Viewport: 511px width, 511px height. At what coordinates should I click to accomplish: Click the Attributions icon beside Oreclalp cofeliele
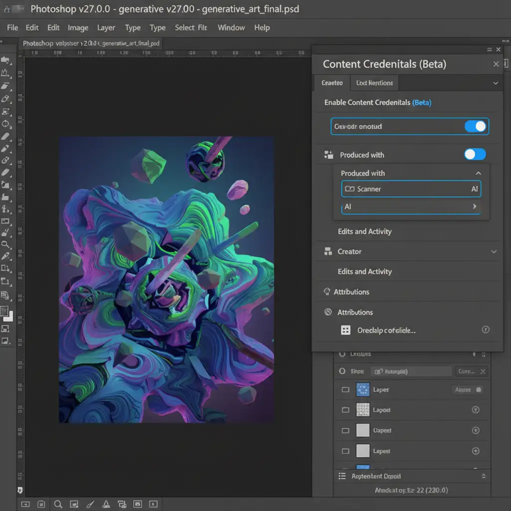click(x=345, y=330)
